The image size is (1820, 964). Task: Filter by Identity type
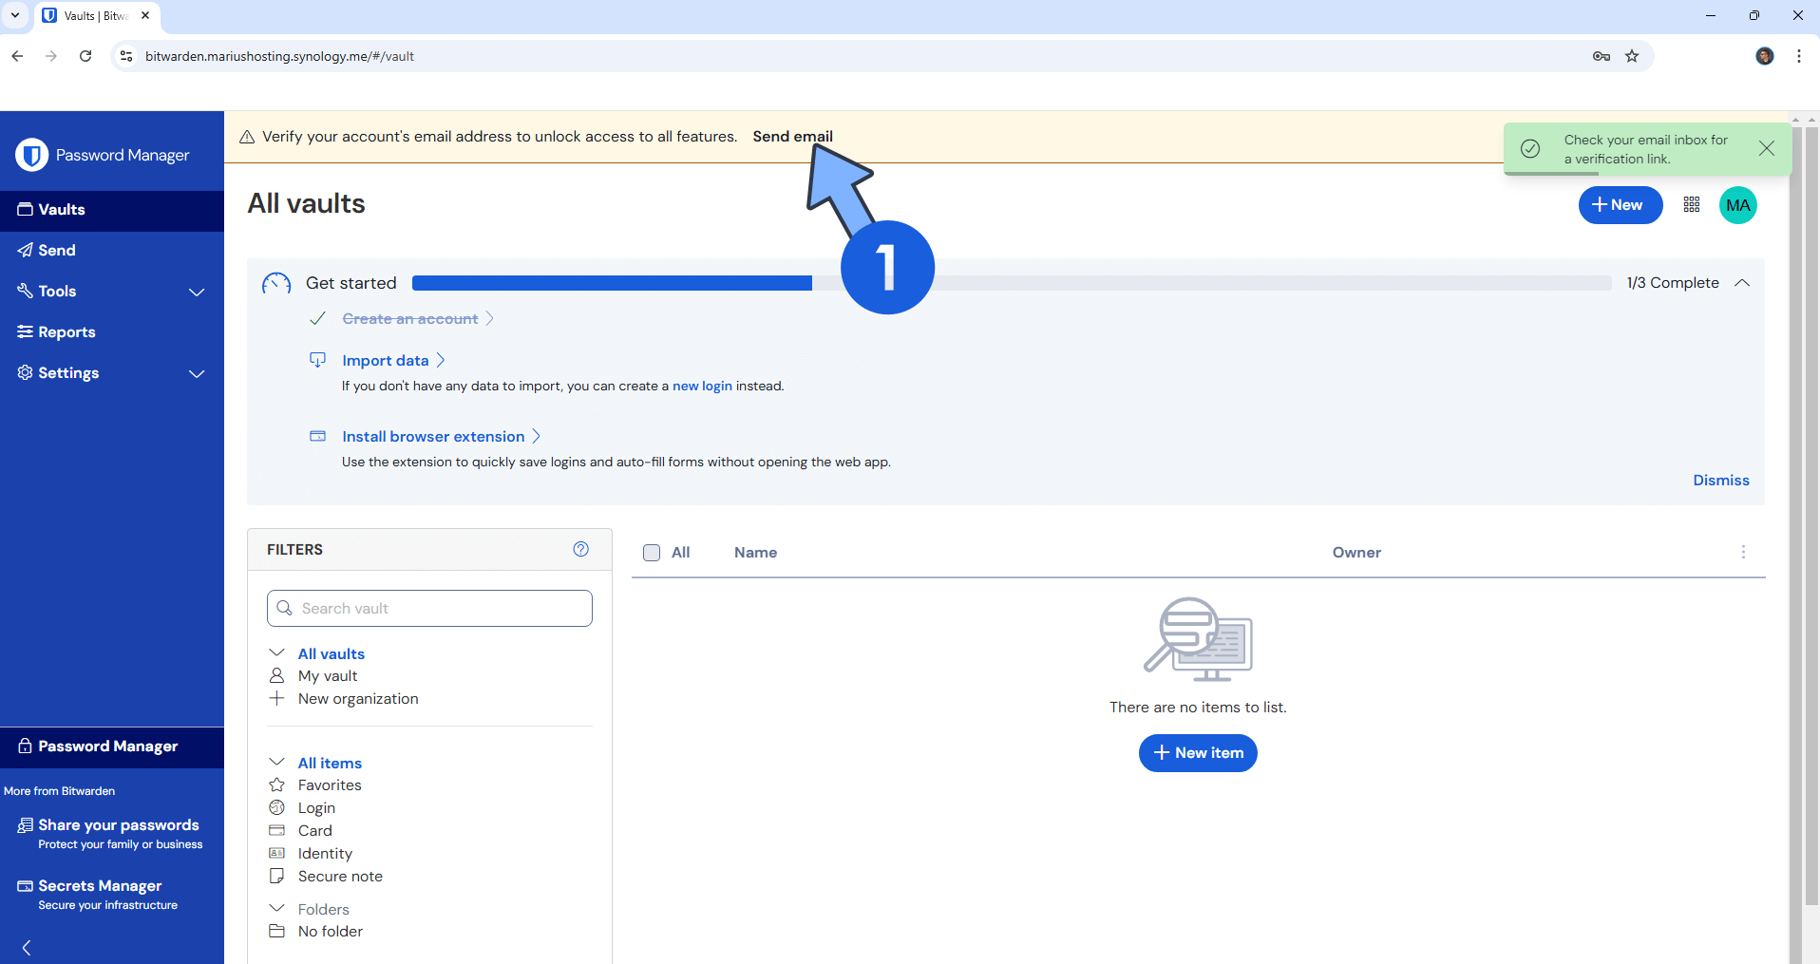[x=325, y=854]
